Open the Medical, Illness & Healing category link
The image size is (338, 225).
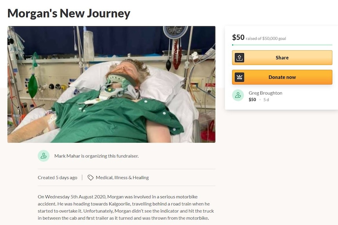(122, 178)
